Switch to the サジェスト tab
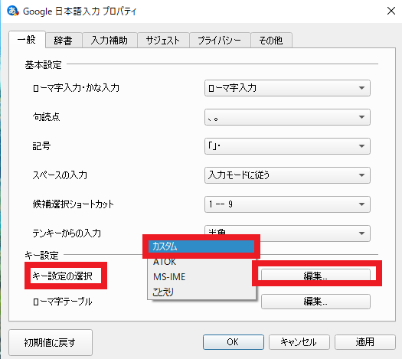The height and width of the screenshot is (359, 402). [x=163, y=41]
